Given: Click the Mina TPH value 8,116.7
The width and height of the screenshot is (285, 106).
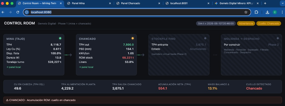Looking at the screenshot, I should tap(56, 45).
